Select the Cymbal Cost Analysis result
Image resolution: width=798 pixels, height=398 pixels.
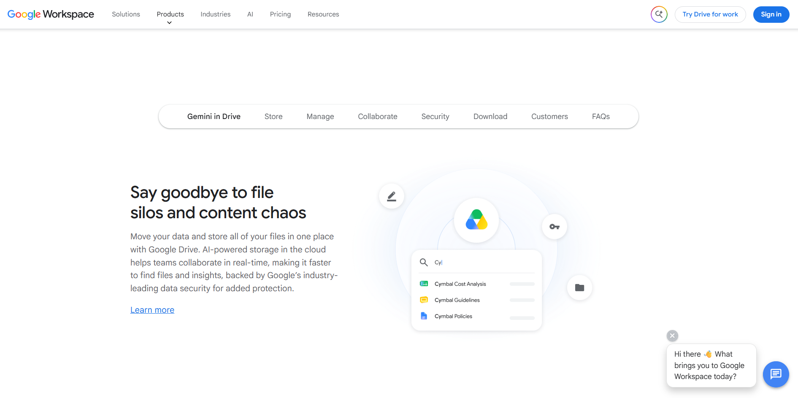point(477,284)
